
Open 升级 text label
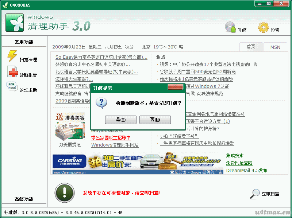242,30
